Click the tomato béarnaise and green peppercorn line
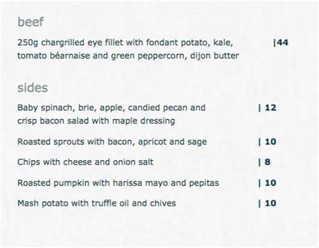 click(128, 56)
